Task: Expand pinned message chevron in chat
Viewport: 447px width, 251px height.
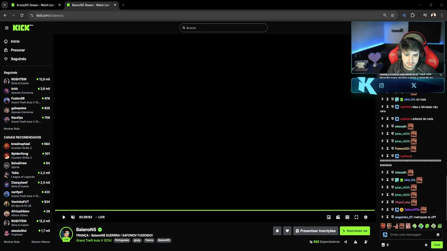Action: [x=441, y=75]
